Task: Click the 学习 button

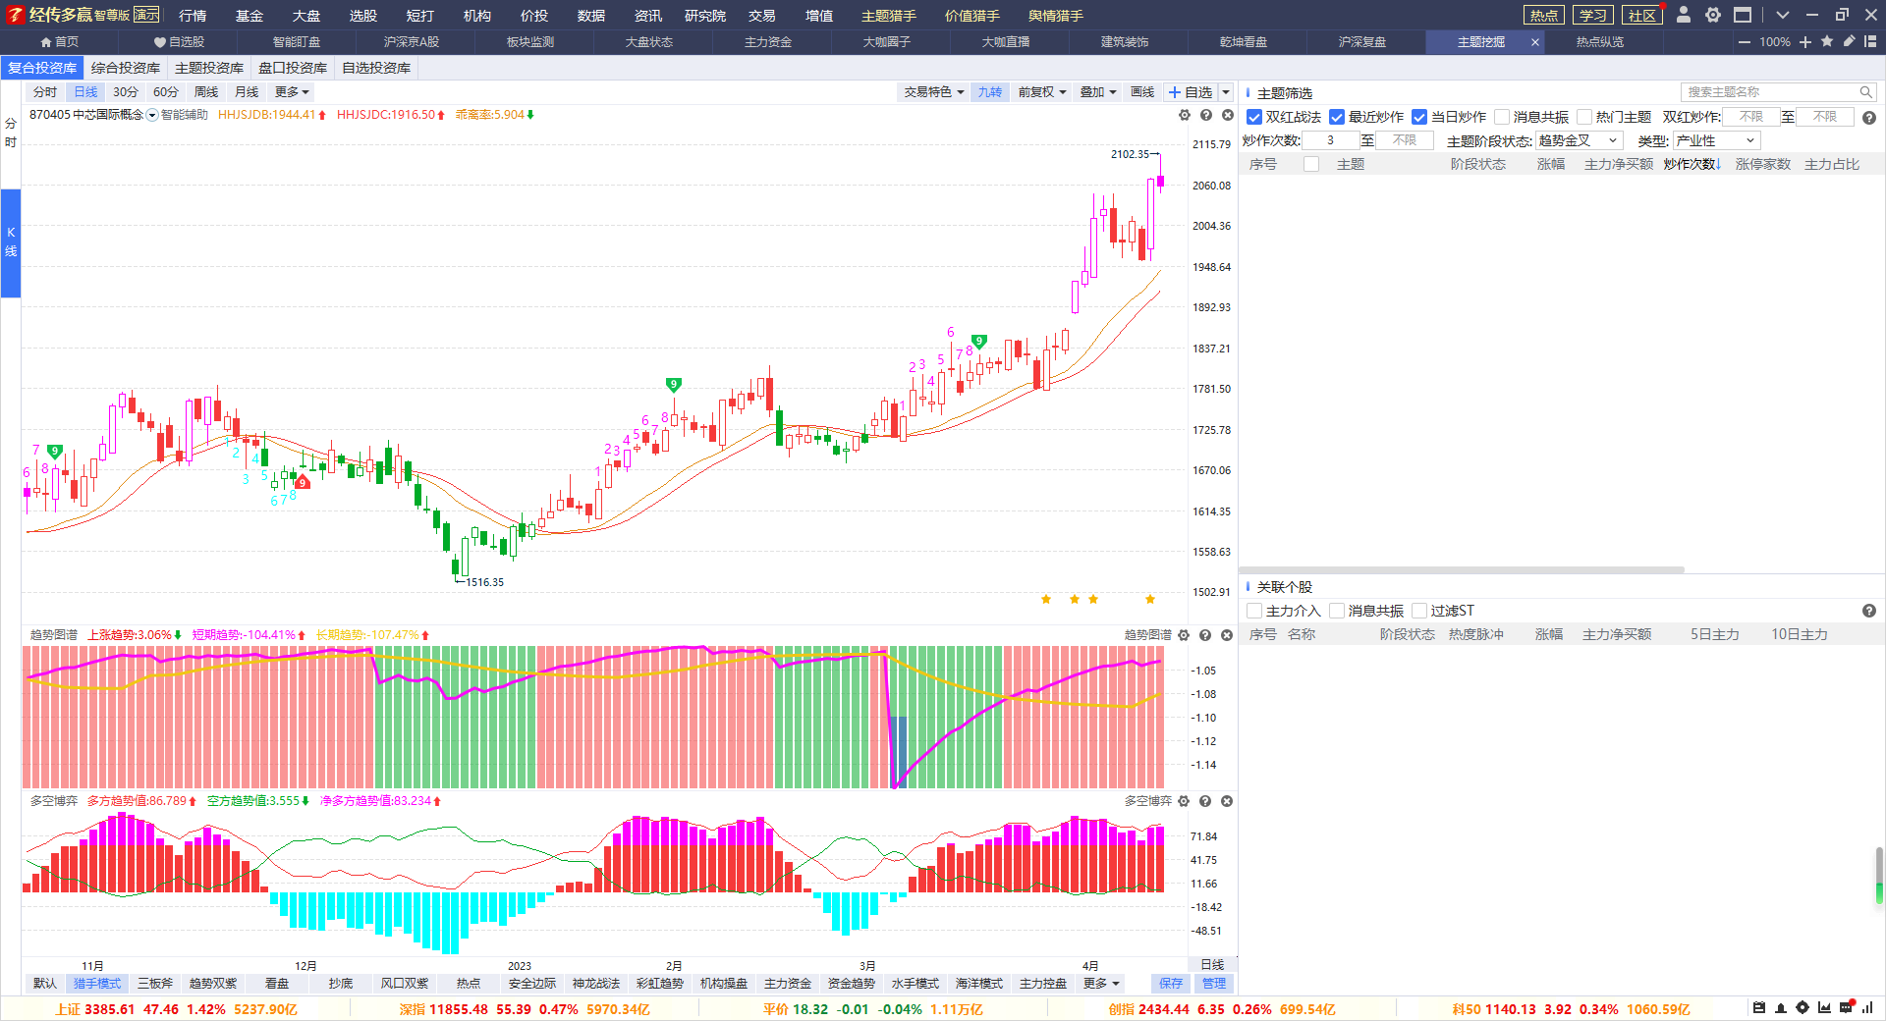Action: pos(1592,15)
